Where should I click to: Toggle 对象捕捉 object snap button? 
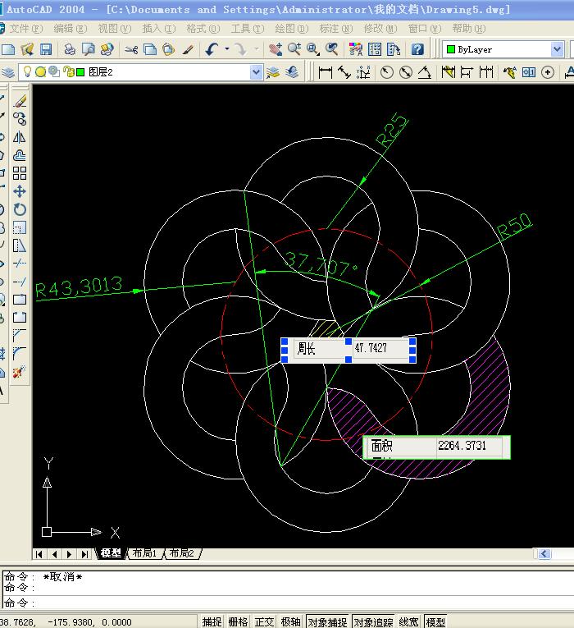coord(328,621)
